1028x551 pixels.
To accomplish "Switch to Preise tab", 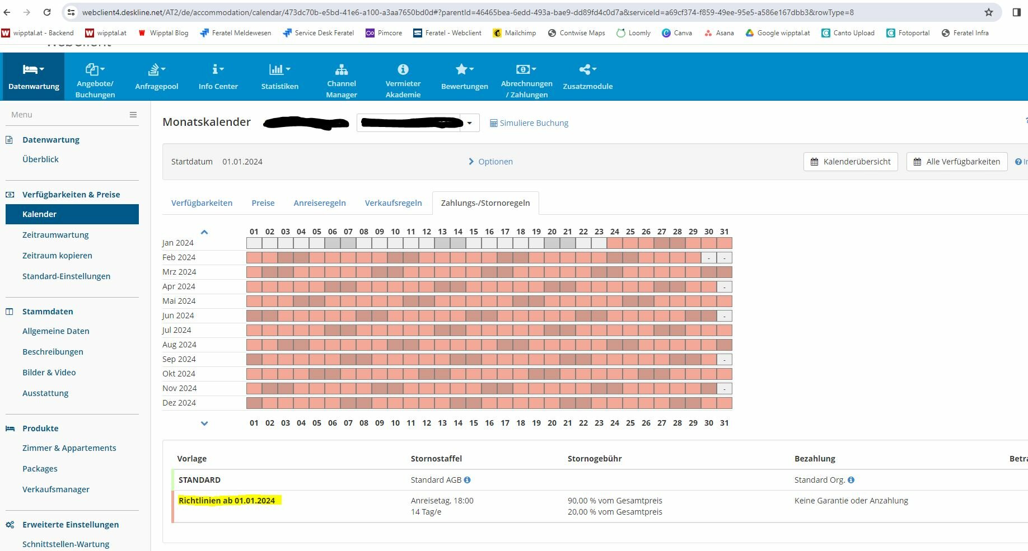I will (x=263, y=203).
